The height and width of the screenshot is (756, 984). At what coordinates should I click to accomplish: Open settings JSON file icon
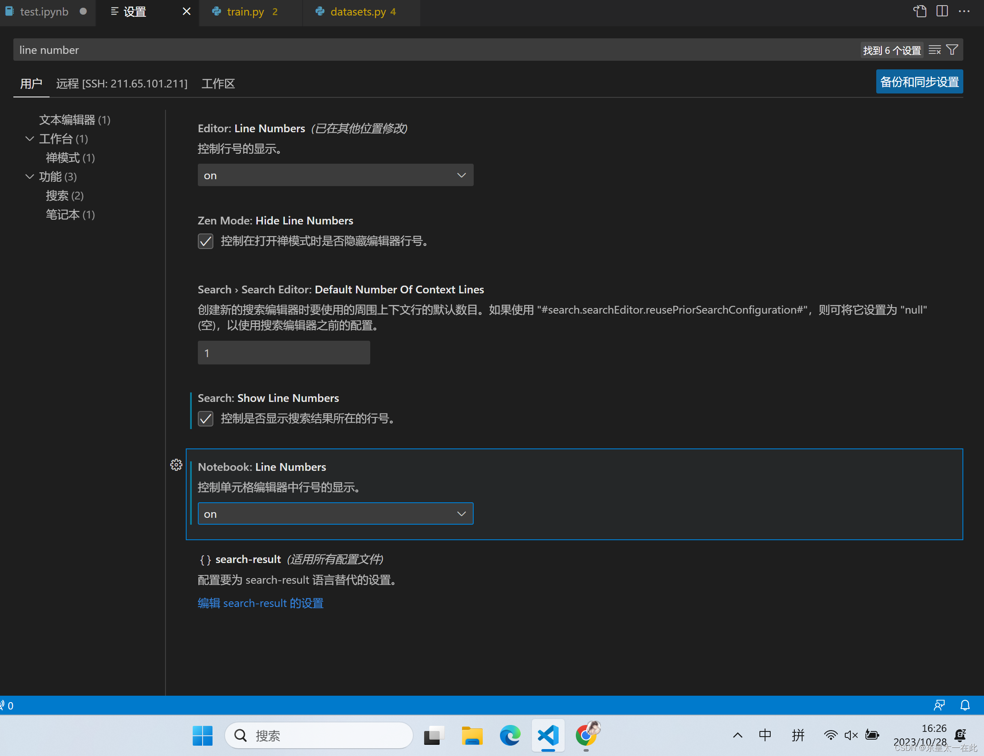coord(920,11)
